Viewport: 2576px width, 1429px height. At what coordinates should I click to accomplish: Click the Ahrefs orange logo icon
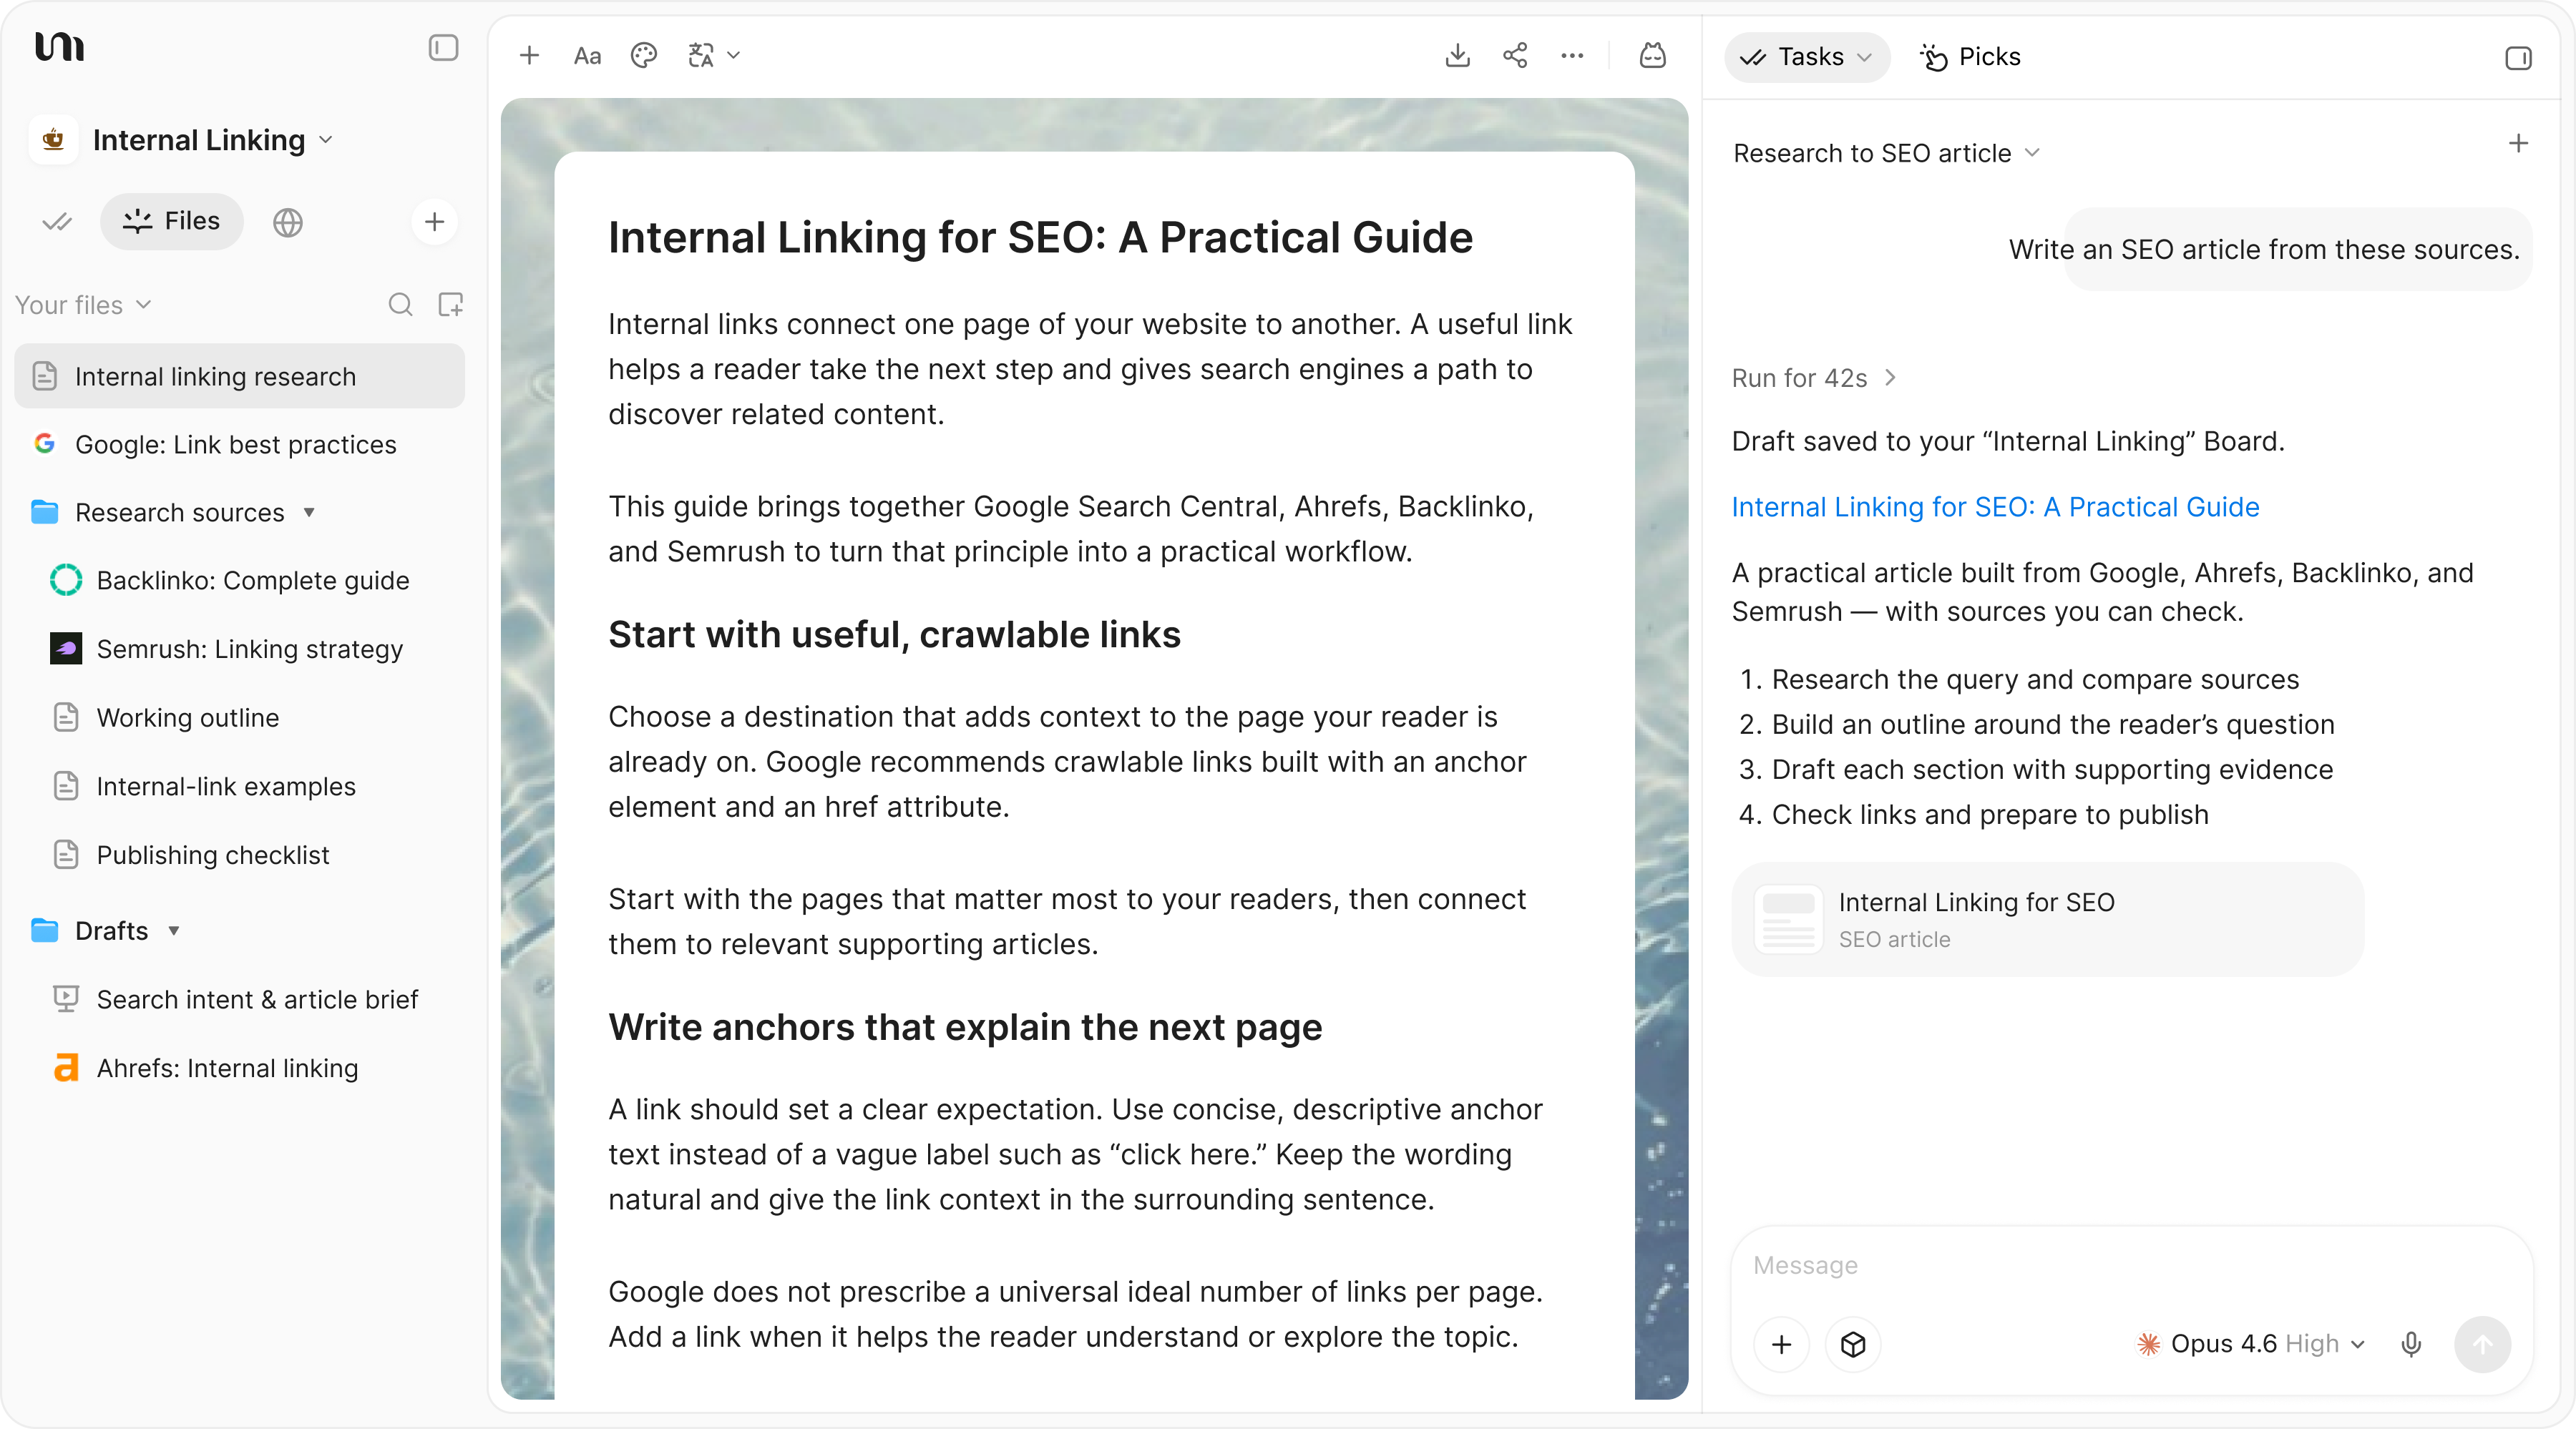(x=66, y=1069)
